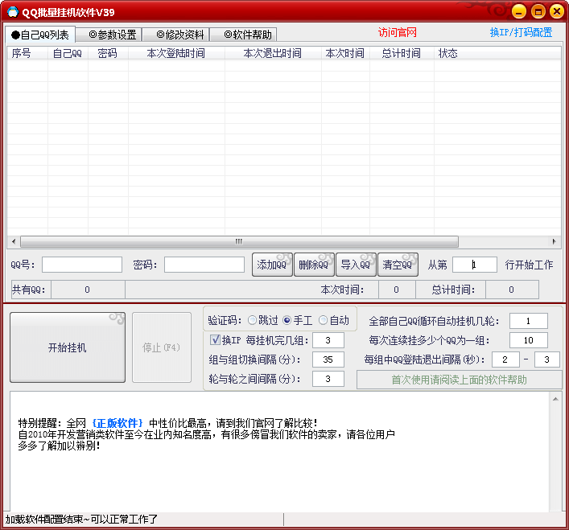This screenshot has width=569, height=530.
Task: Edit the 每挂机完几组 value field
Action: coord(328,340)
